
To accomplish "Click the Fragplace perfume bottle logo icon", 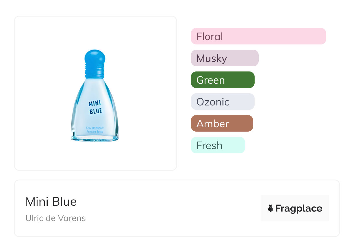I will point(271,208).
